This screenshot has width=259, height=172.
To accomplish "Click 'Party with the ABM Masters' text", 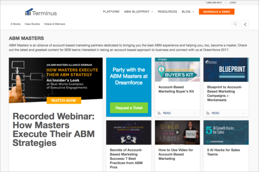I will (129, 76).
